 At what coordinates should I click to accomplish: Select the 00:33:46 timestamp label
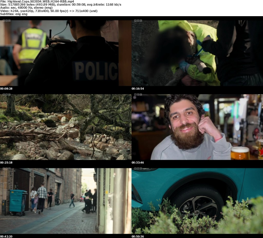coord(138,163)
